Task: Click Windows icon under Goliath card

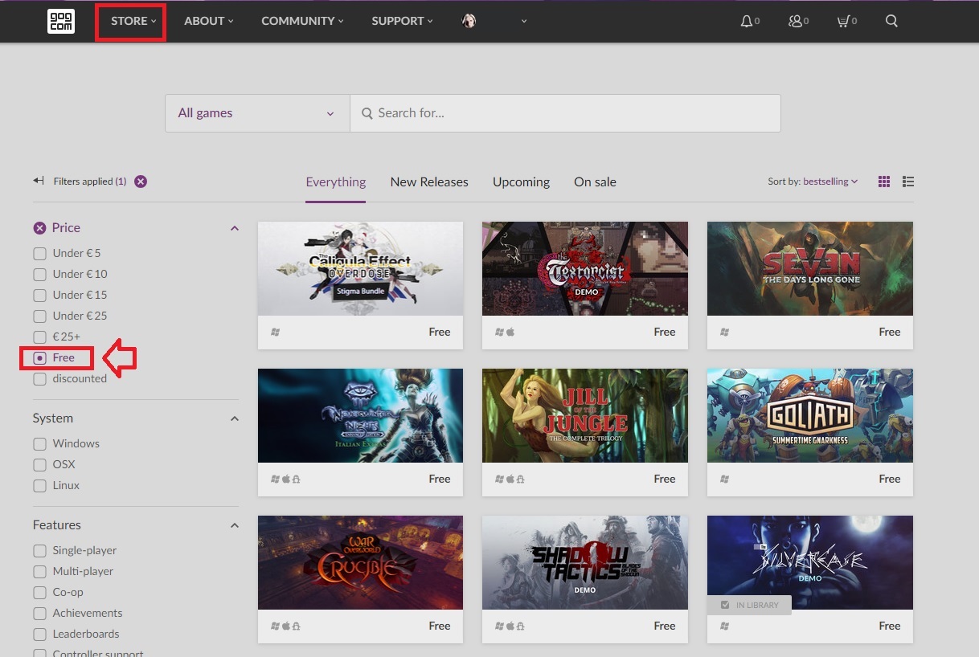Action: (x=725, y=479)
